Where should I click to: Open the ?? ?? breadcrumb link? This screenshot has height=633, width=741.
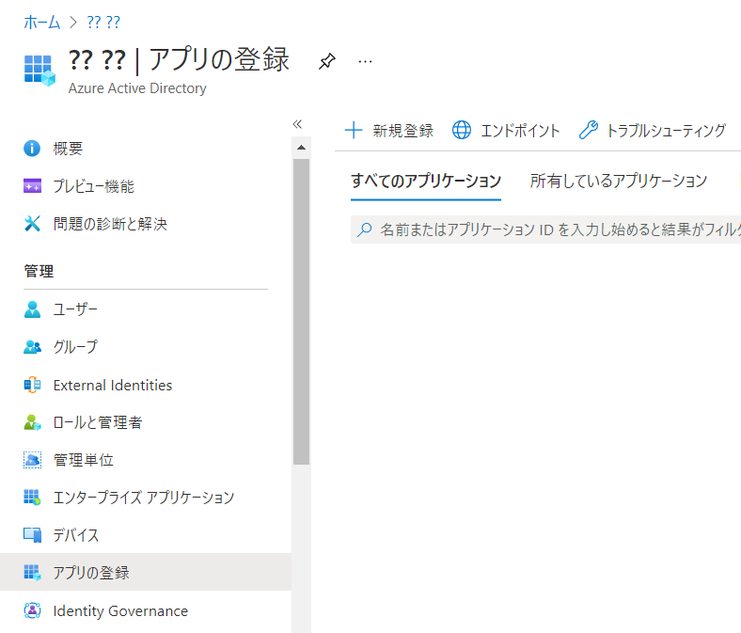[x=103, y=23]
